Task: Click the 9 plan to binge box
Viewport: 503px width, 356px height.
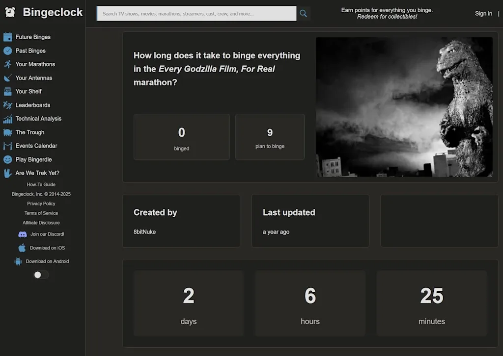Action: click(x=270, y=137)
